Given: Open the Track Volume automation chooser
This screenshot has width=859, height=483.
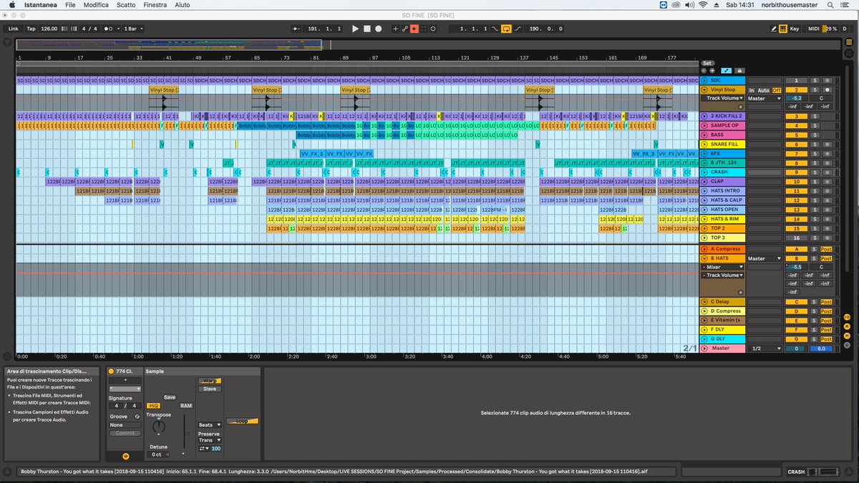Looking at the screenshot, I should pos(723,98).
